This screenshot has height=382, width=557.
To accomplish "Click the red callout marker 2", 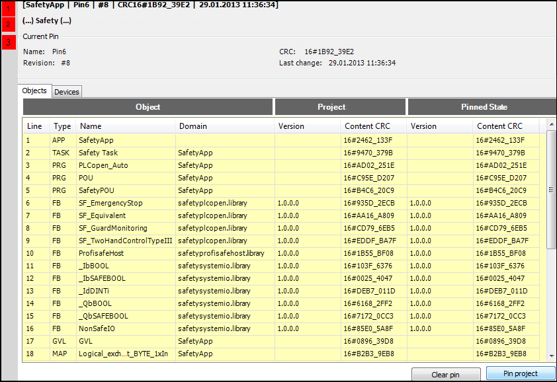I will (x=7, y=22).
